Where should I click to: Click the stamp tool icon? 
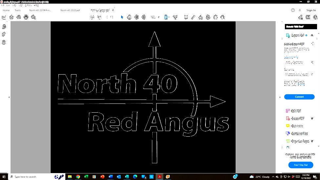208,17
